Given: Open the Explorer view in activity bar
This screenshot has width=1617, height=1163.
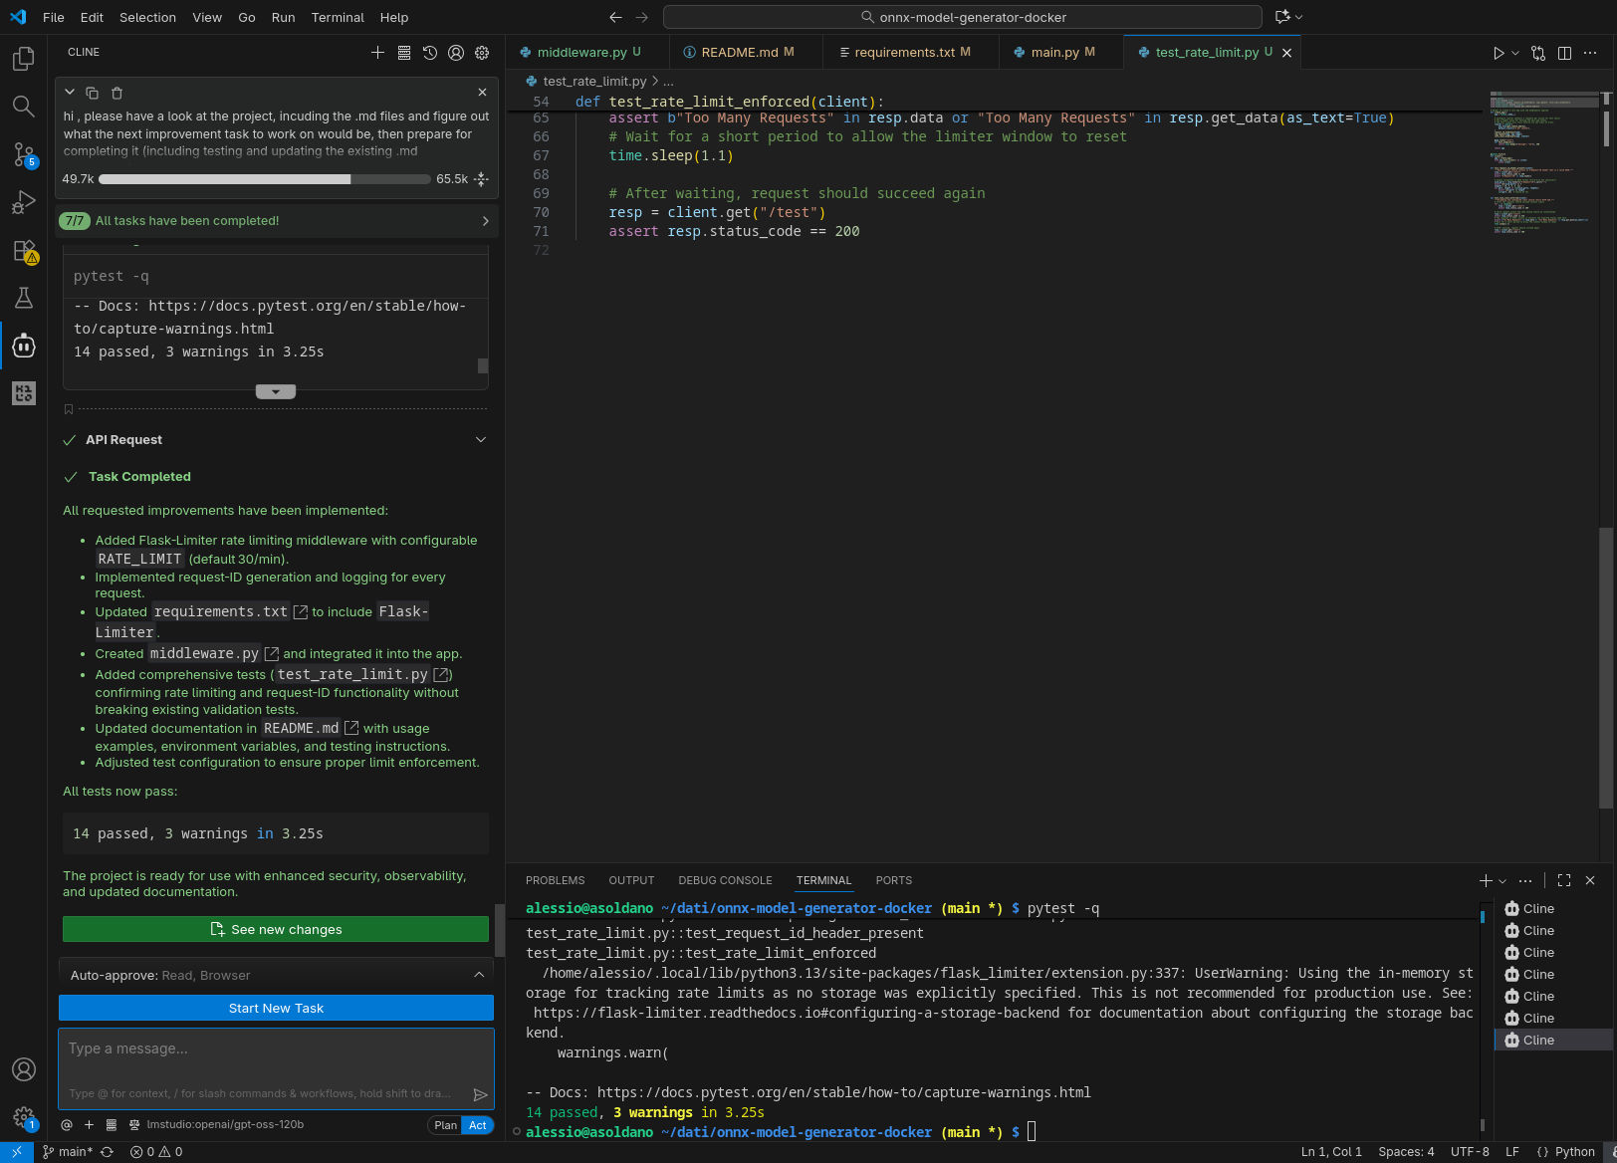Looking at the screenshot, I should (x=24, y=59).
